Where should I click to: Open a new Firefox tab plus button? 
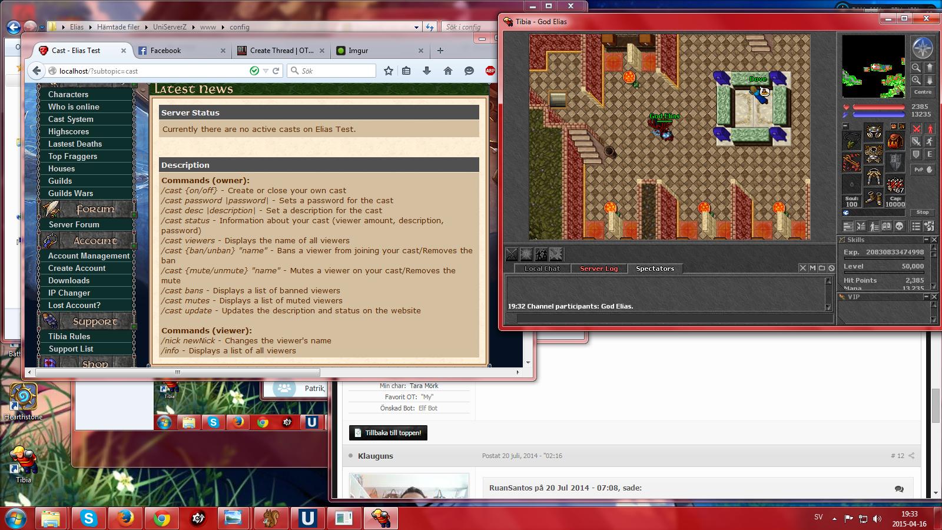(440, 51)
